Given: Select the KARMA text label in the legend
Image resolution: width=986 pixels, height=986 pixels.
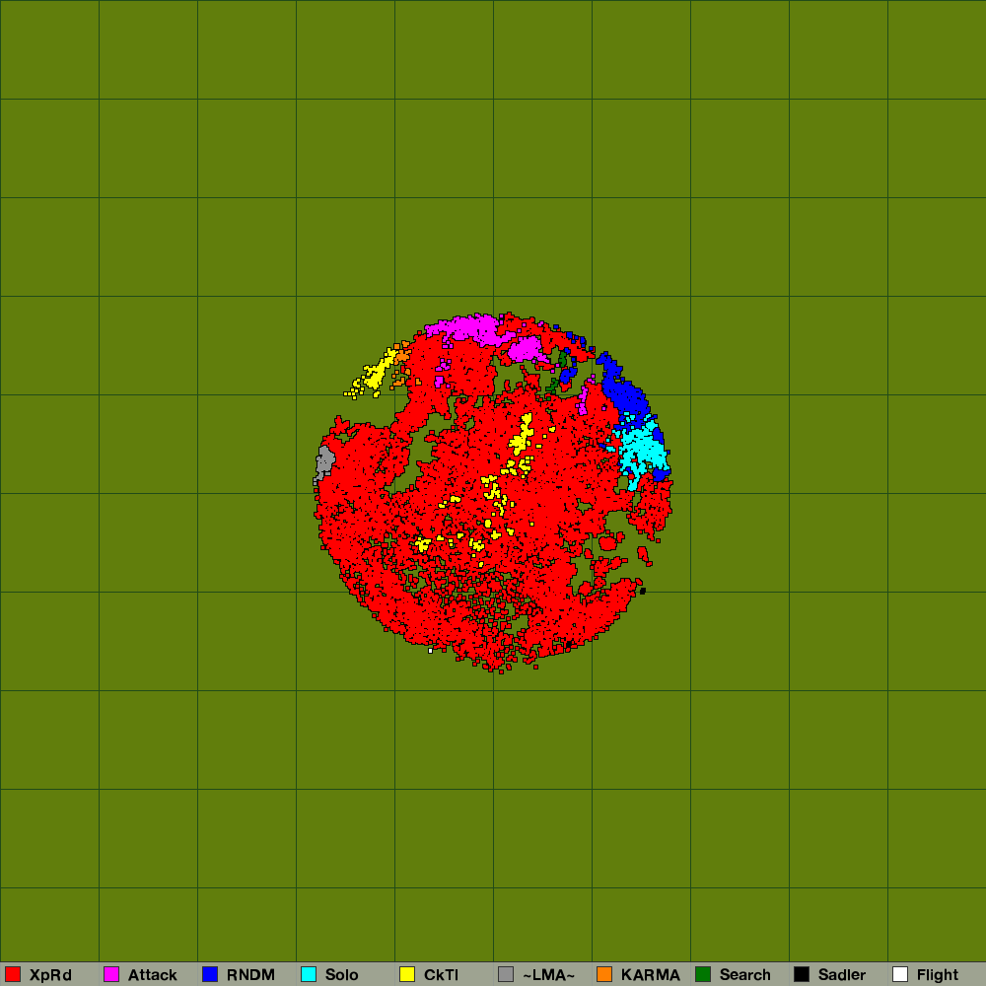Looking at the screenshot, I should tap(651, 975).
